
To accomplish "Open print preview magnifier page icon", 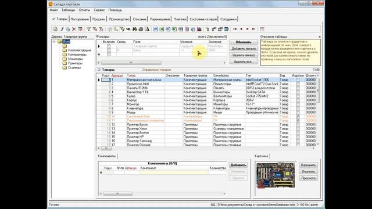I will pyautogui.click(x=147, y=29).
